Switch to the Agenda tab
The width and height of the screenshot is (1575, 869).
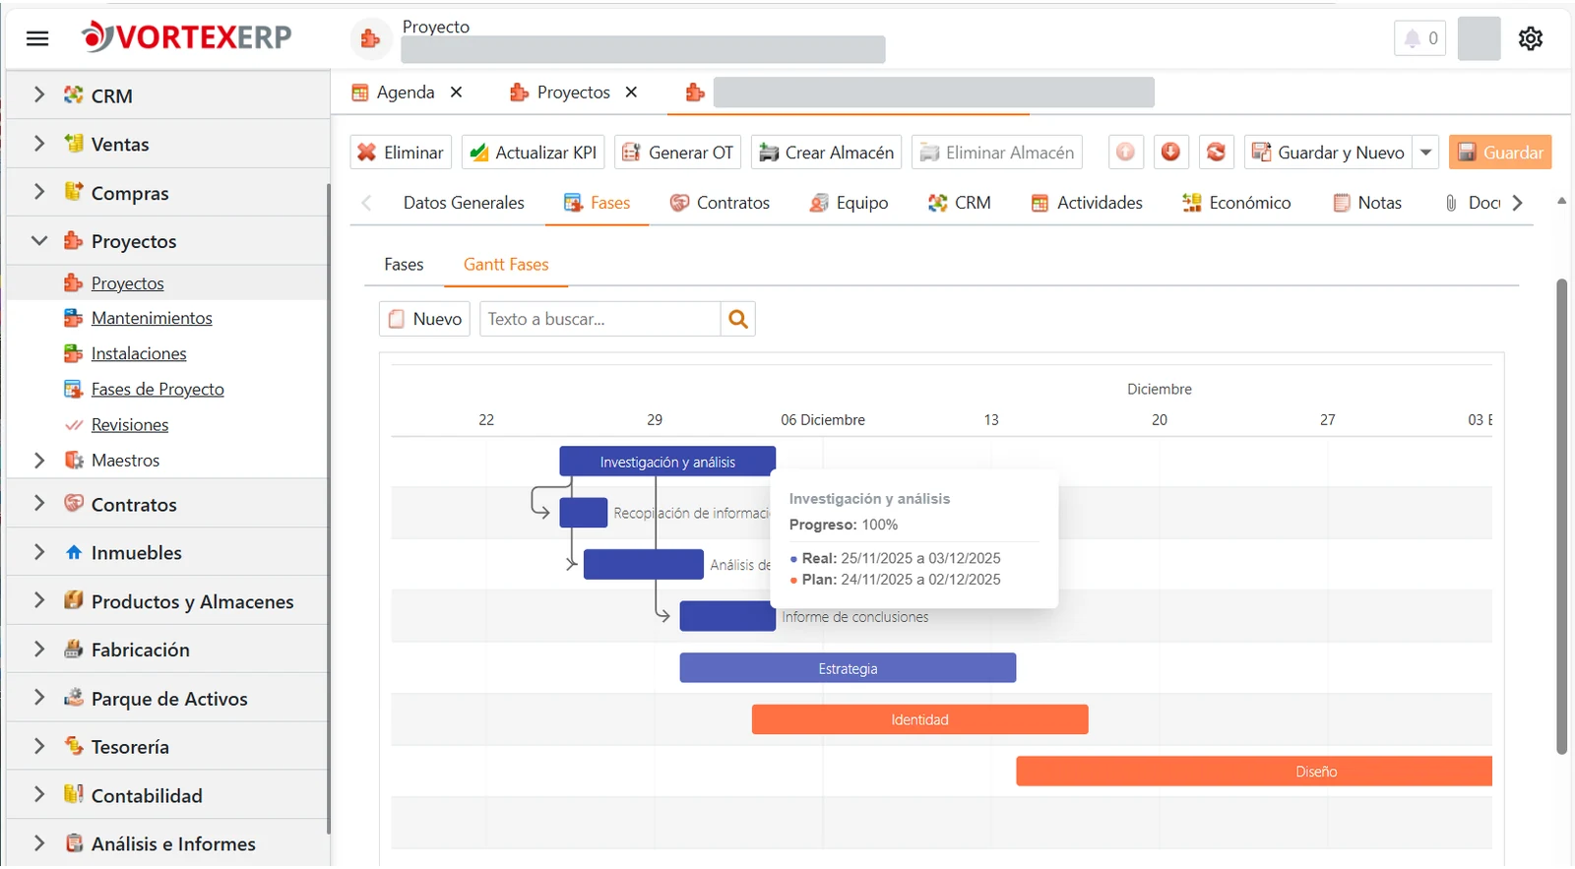[x=406, y=93]
